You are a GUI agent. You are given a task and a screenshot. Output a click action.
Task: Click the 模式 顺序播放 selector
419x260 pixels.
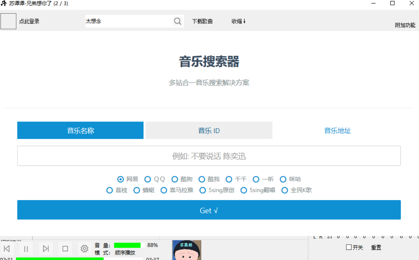125,253
